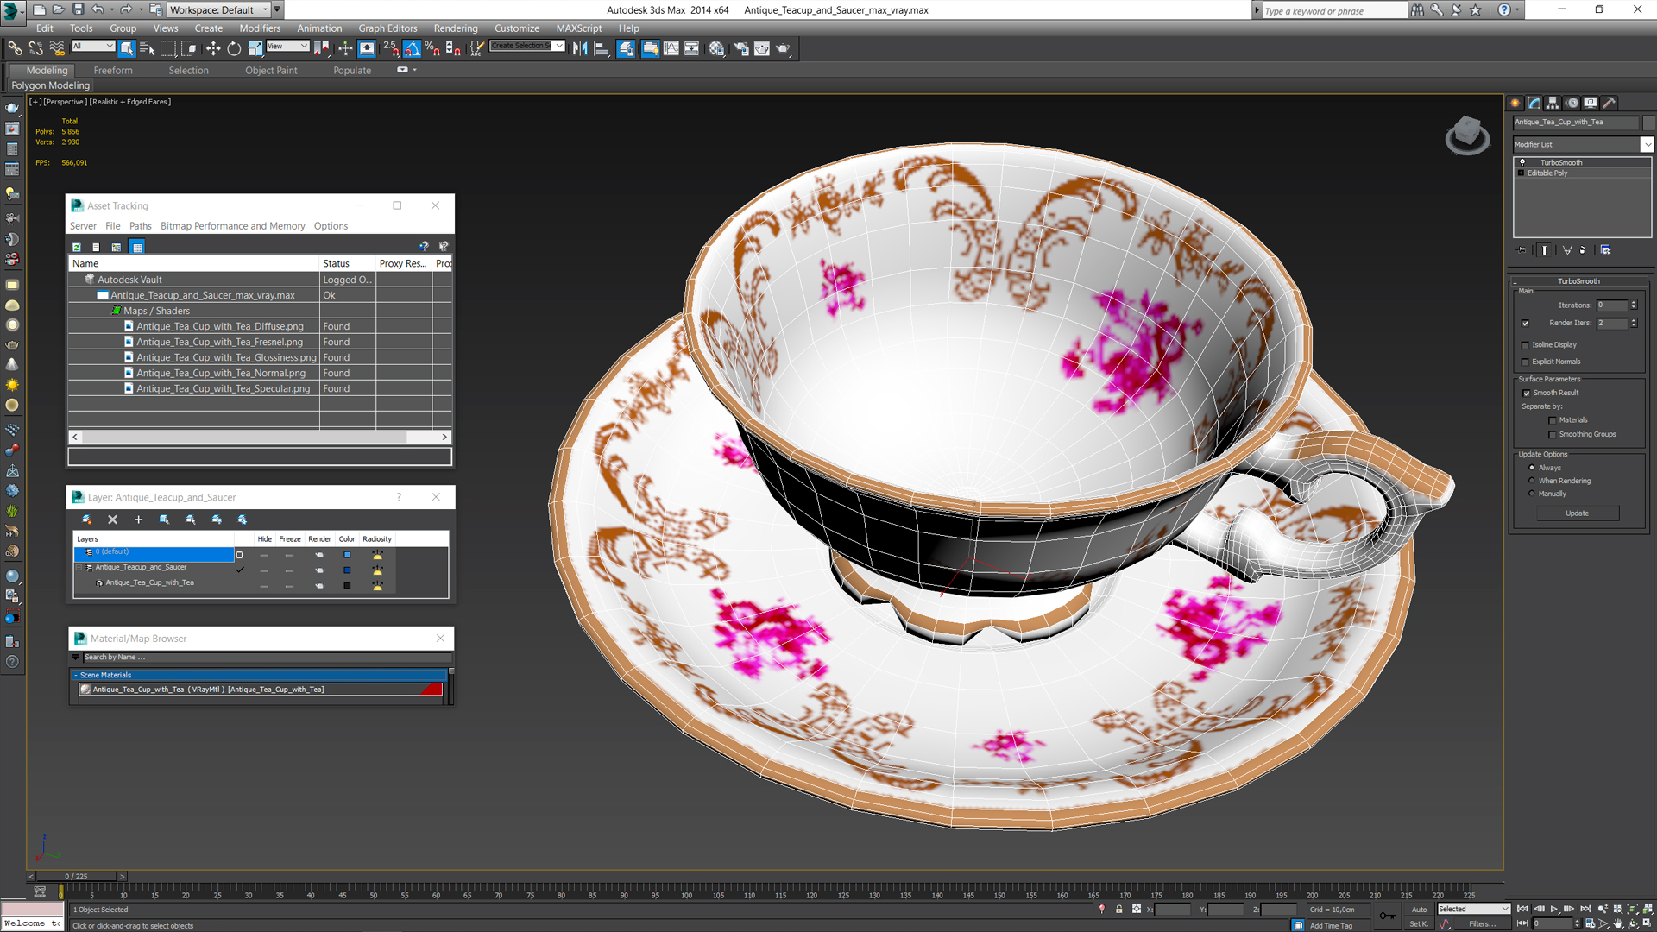Toggle Percent Snap in main toolbar
The height and width of the screenshot is (932, 1657).
pyautogui.click(x=432, y=48)
